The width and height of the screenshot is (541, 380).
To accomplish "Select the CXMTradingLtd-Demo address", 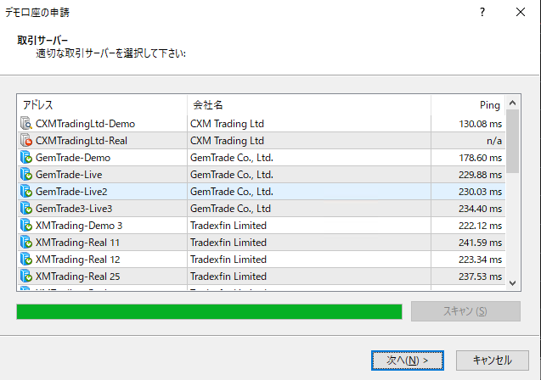I will pyautogui.click(x=85, y=124).
